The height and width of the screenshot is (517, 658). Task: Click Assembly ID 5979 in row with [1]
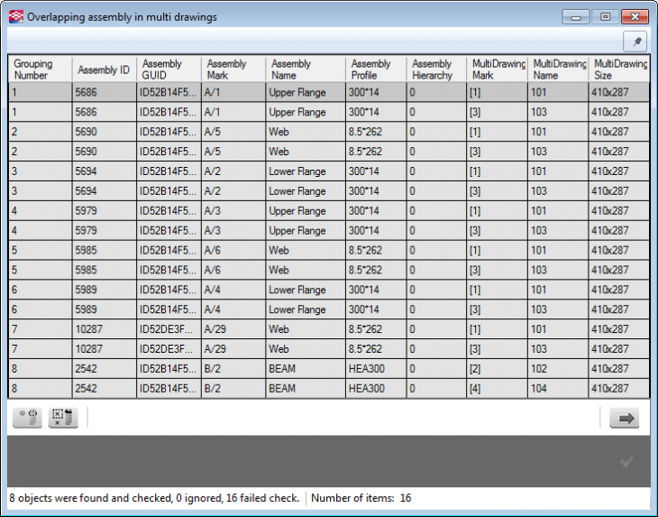[x=105, y=211]
